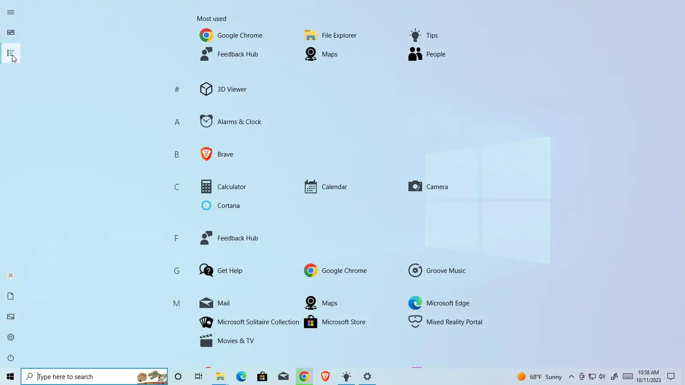Switch to the Tips app on taskbar
The height and width of the screenshot is (385, 685).
point(346,376)
